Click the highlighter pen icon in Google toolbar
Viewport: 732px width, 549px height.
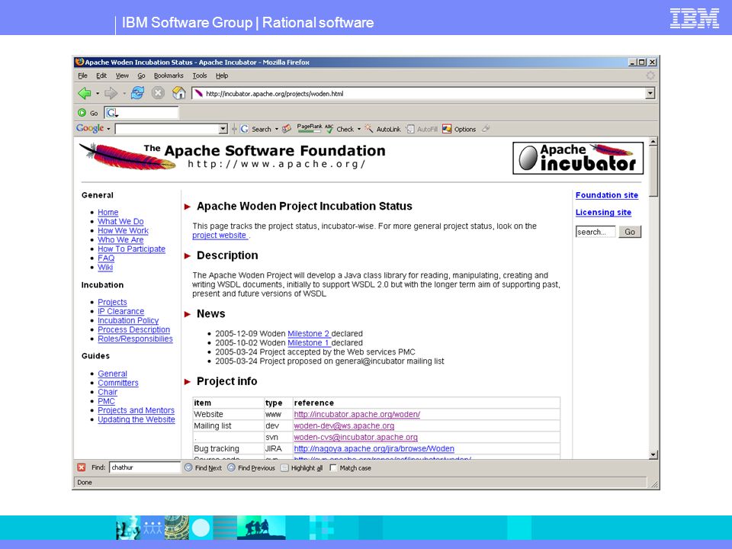coord(486,128)
